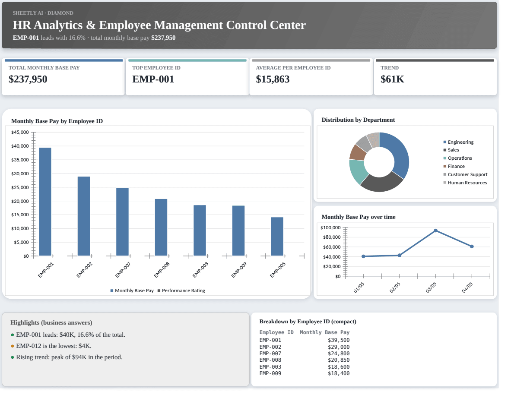Click 'Distribution by Department' title
The height and width of the screenshot is (398, 530).
pos(358,120)
